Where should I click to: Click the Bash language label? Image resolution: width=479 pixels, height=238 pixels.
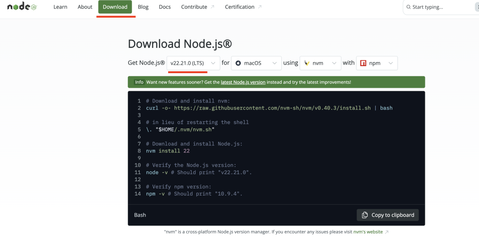(140, 215)
